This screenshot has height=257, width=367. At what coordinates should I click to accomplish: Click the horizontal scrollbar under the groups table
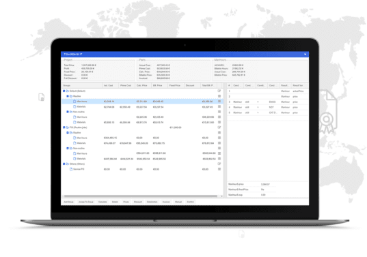(x=141, y=196)
